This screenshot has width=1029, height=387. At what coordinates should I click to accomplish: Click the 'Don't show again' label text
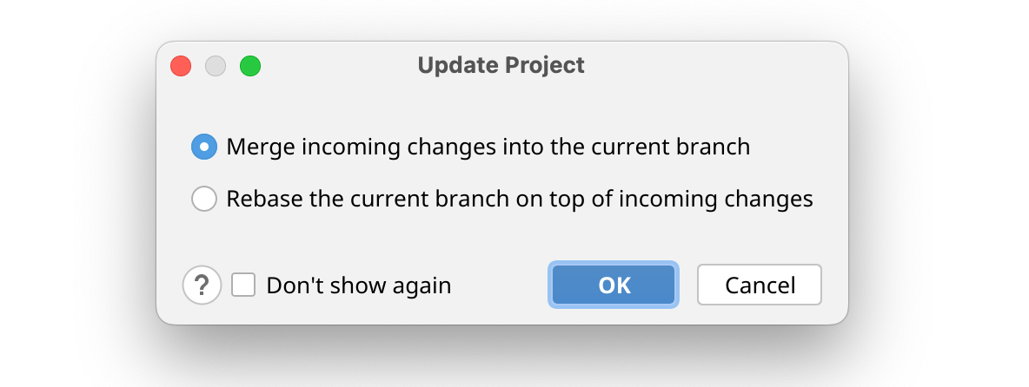click(358, 285)
